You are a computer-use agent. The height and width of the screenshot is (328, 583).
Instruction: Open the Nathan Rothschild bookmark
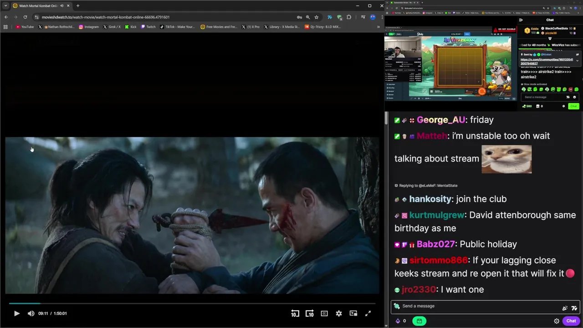(x=56, y=27)
